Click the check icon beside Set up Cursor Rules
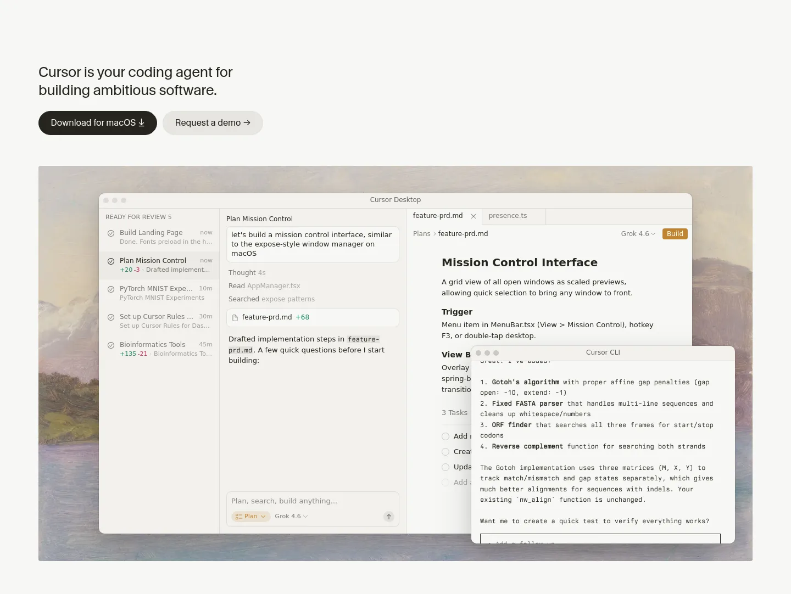 point(111,317)
